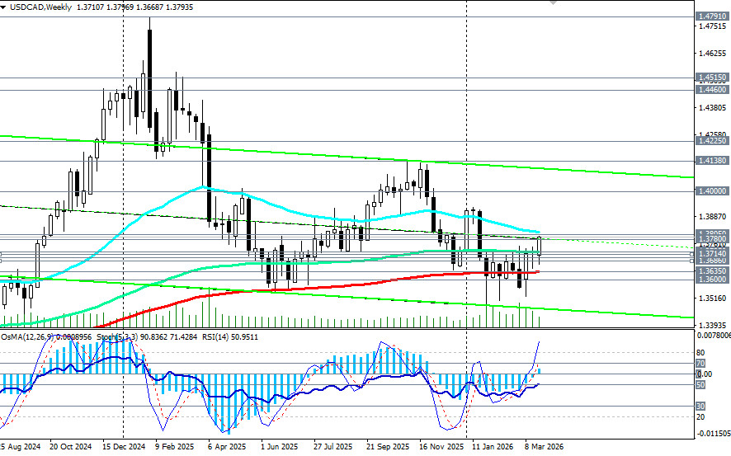
Task: Click the 21 Sep 2025 date label
Action: click(388, 447)
